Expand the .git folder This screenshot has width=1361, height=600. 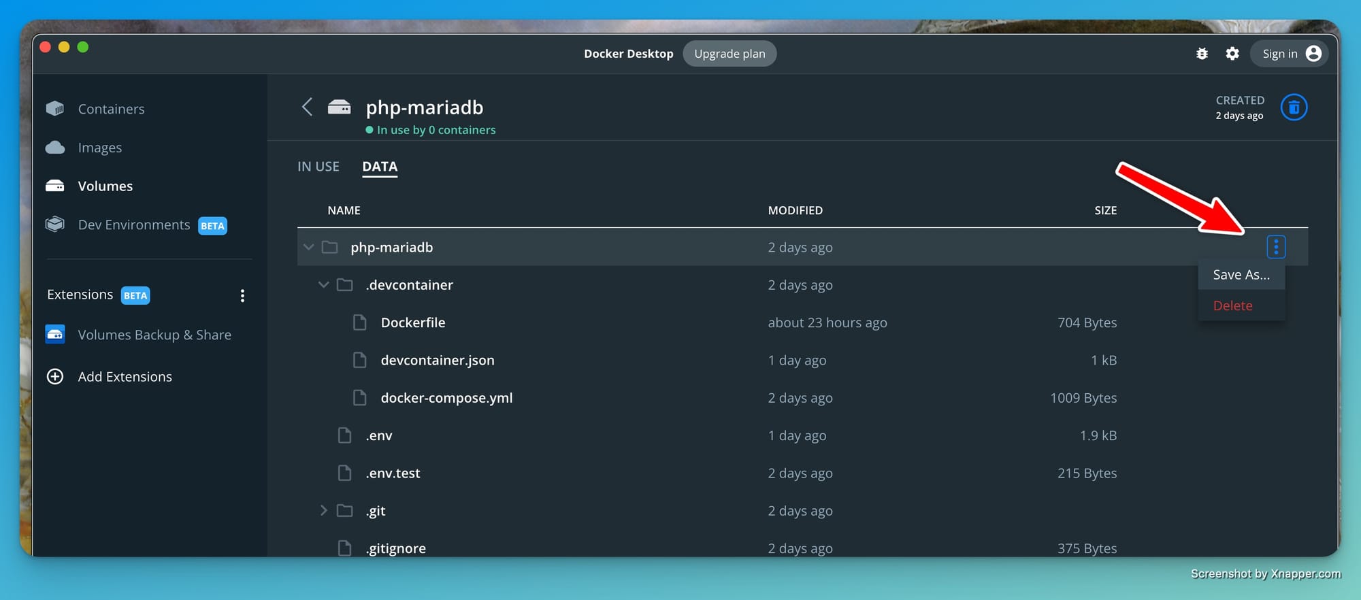[x=324, y=510]
